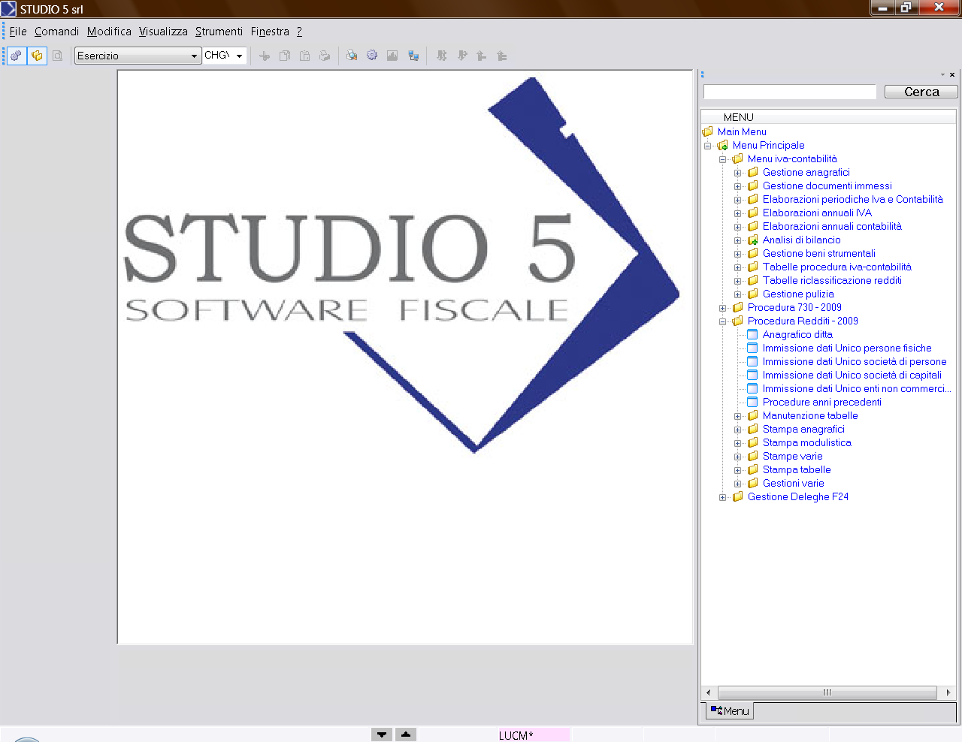Select Tabelle riclassificazione redditi
The height and width of the screenshot is (742, 962).
click(x=832, y=280)
